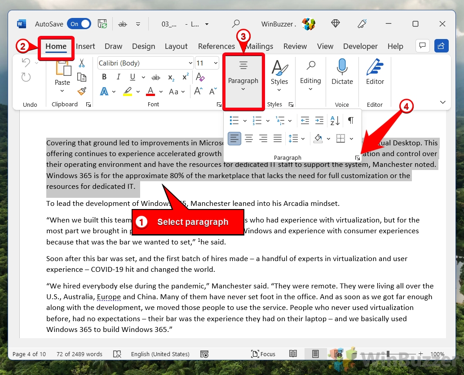This screenshot has width=464, height=375.
Task: Go to the References tab
Action: [217, 46]
